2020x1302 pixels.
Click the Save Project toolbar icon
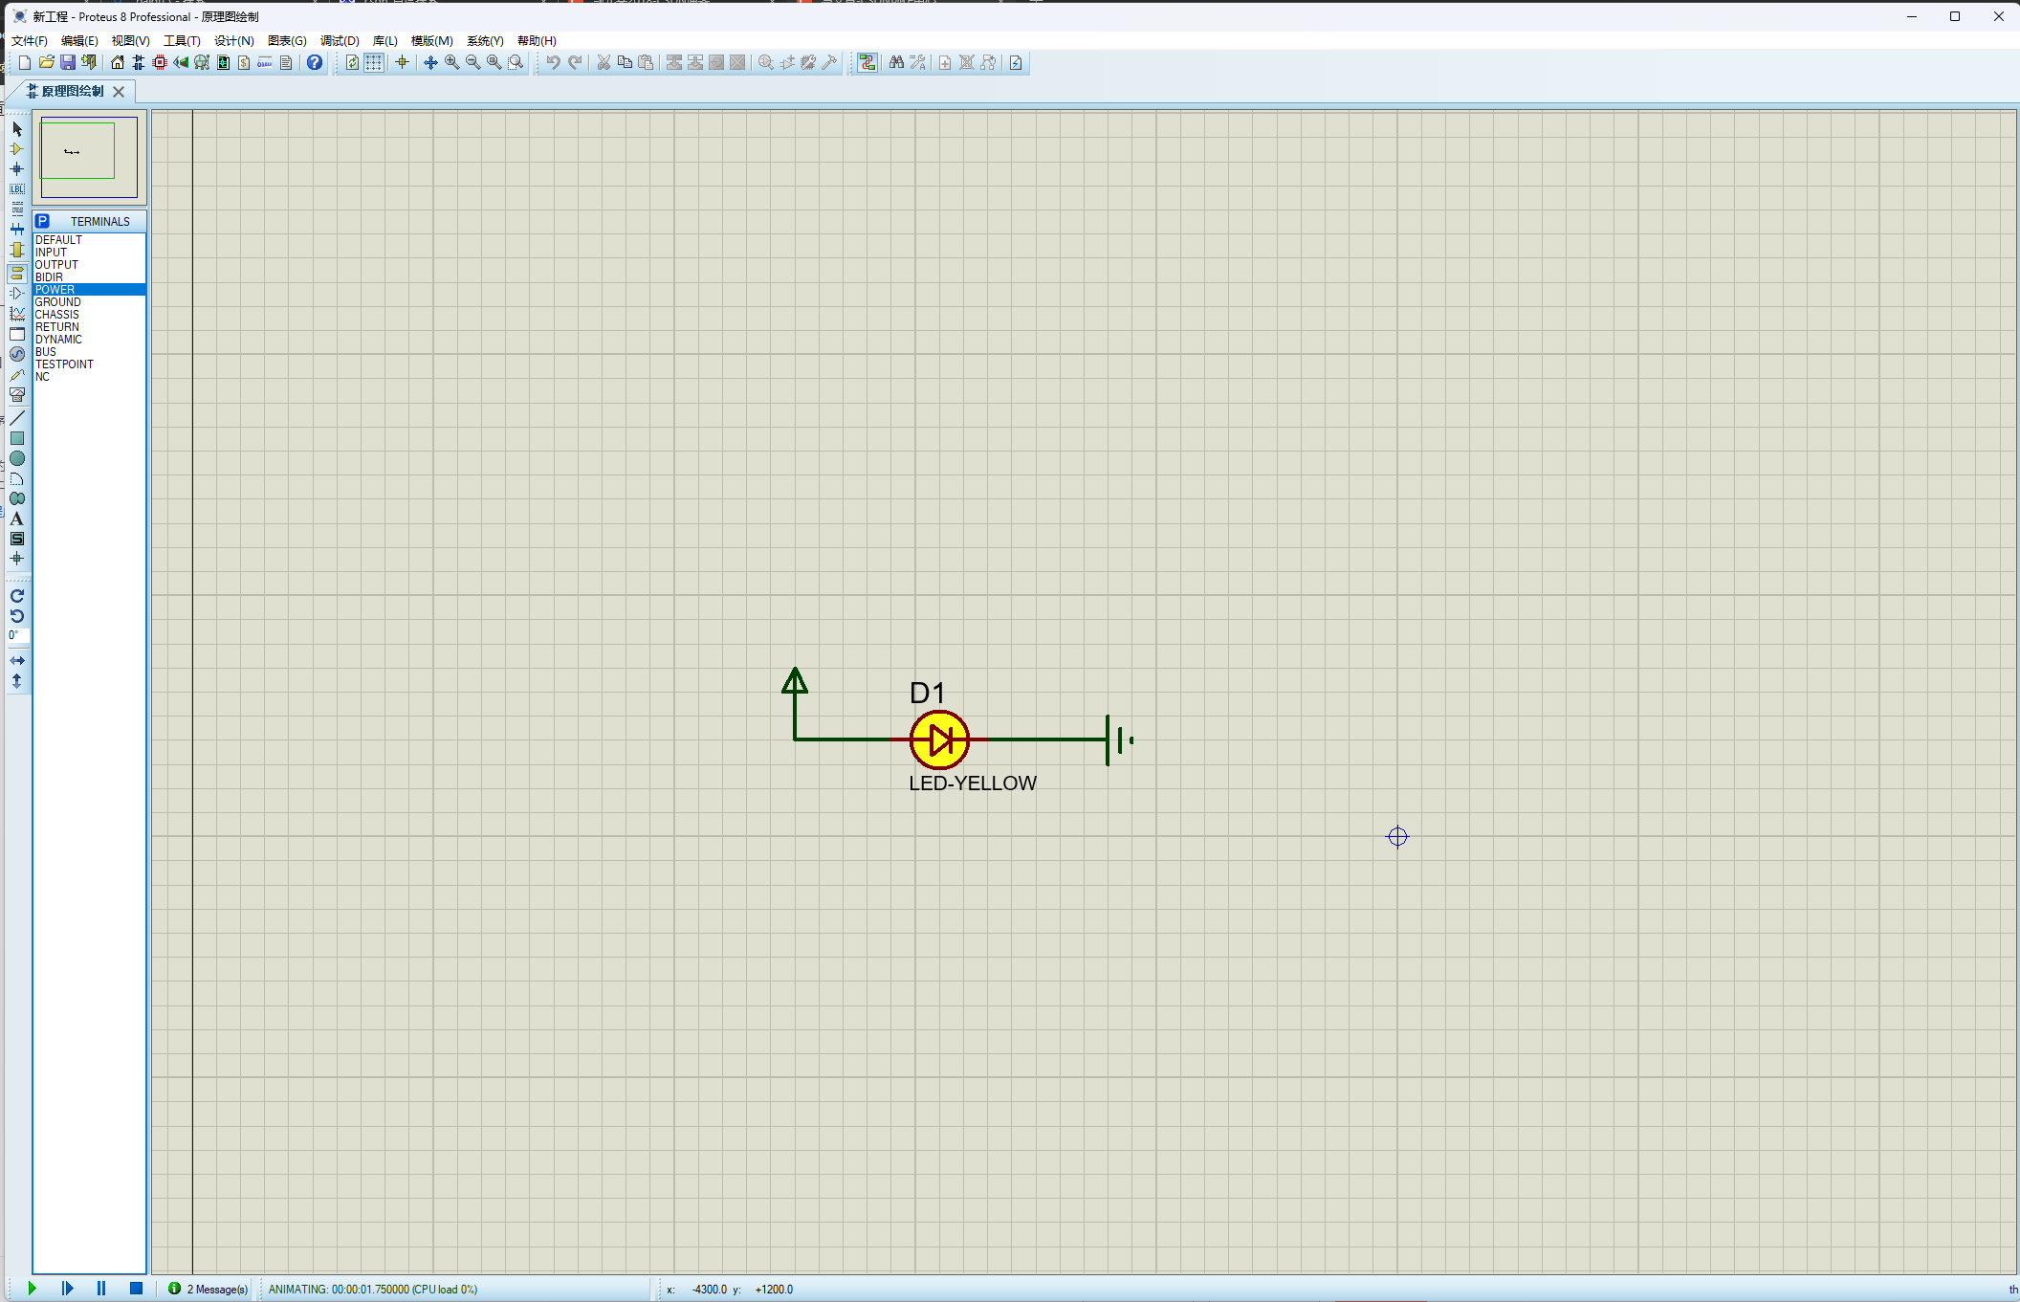[68, 63]
